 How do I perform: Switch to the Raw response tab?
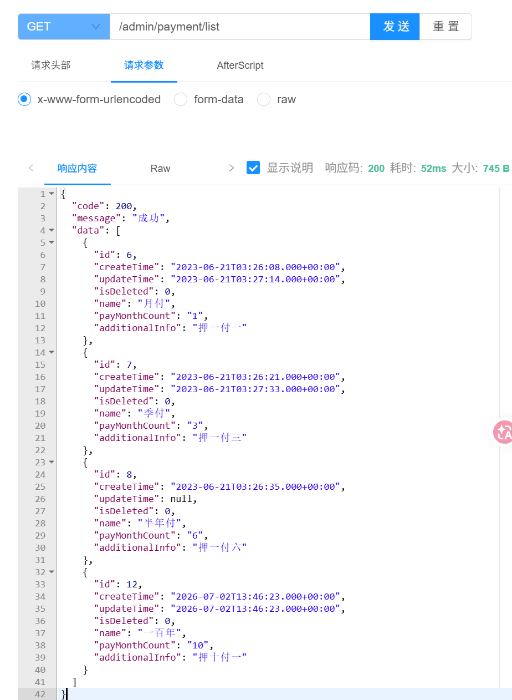[x=160, y=169]
